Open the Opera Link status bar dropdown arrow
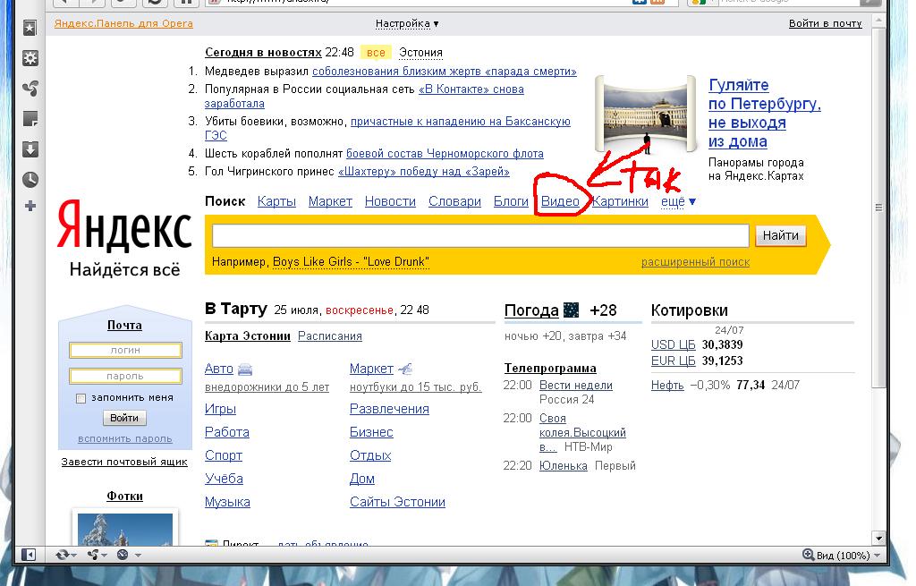 [74, 555]
